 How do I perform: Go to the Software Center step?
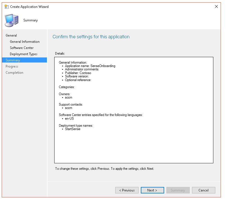pyautogui.click(x=22, y=48)
